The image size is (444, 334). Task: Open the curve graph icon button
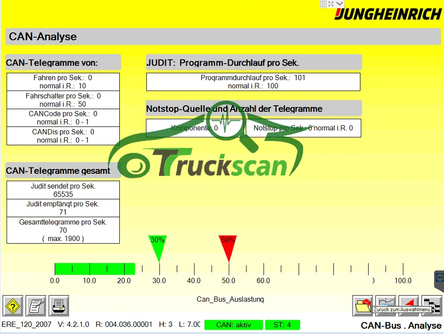[386, 302]
